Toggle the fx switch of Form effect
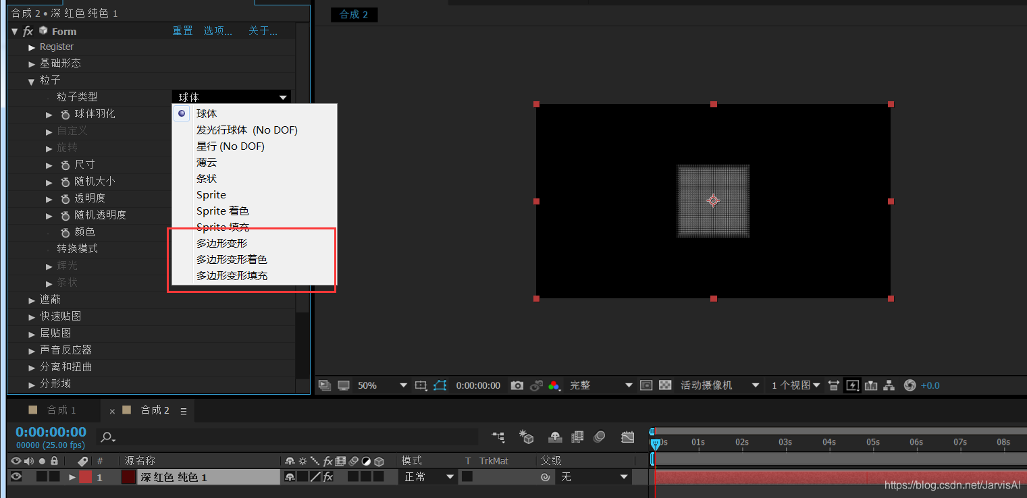 [28, 31]
